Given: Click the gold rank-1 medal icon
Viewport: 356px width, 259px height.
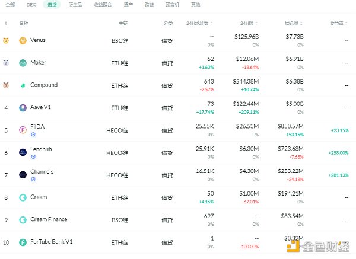Looking at the screenshot, I should [x=6, y=40].
